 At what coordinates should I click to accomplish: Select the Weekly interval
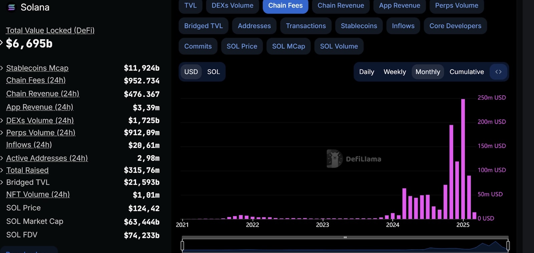pos(395,72)
